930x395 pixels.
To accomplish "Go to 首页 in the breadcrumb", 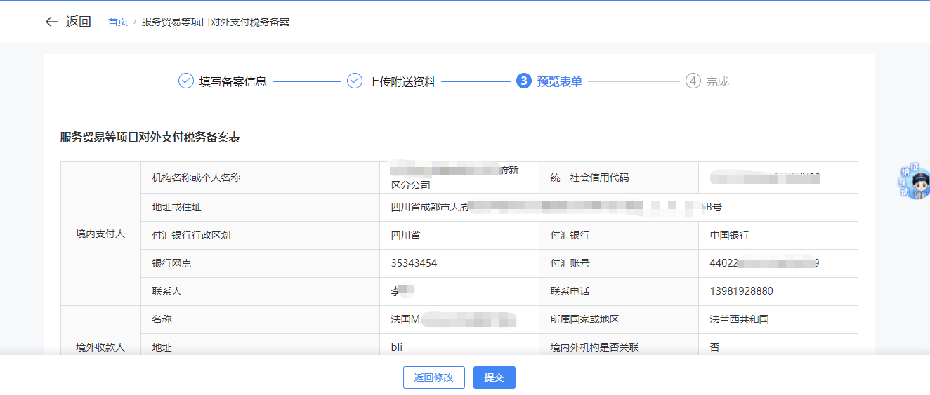I will (x=117, y=22).
